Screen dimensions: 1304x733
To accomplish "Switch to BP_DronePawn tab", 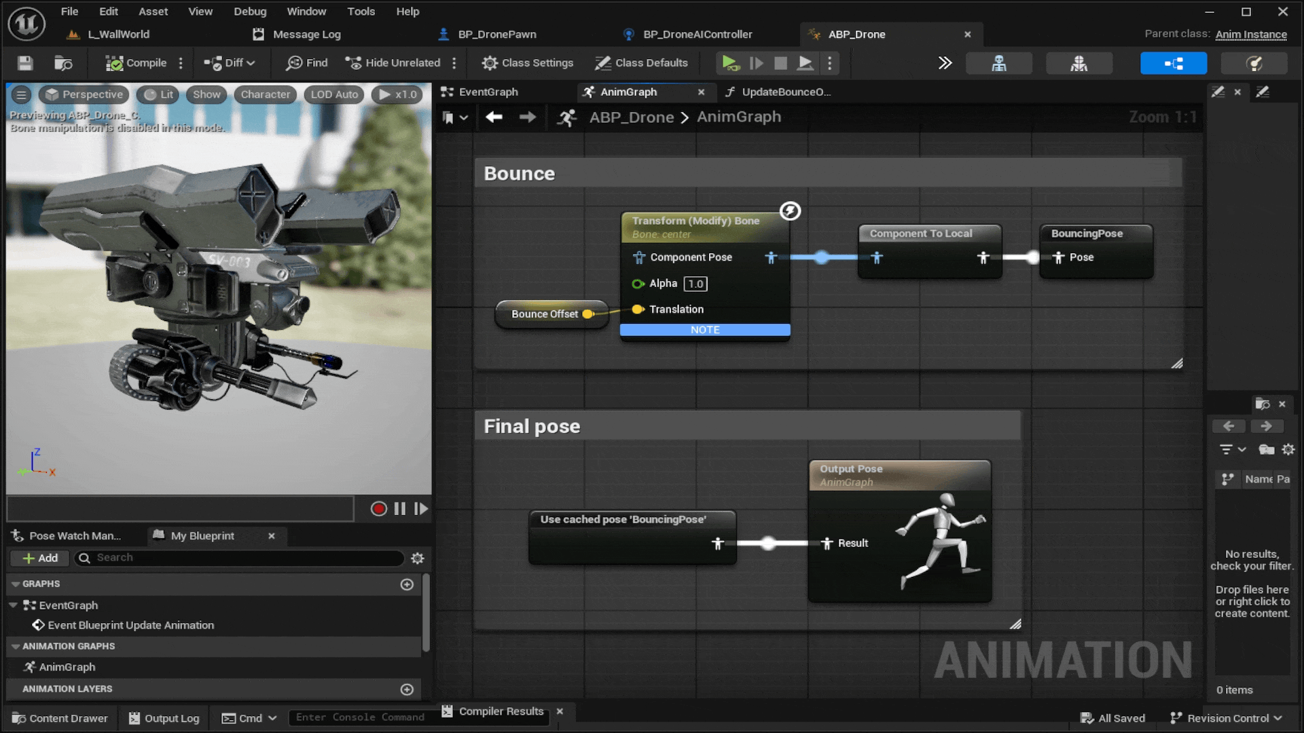I will tap(488, 34).
